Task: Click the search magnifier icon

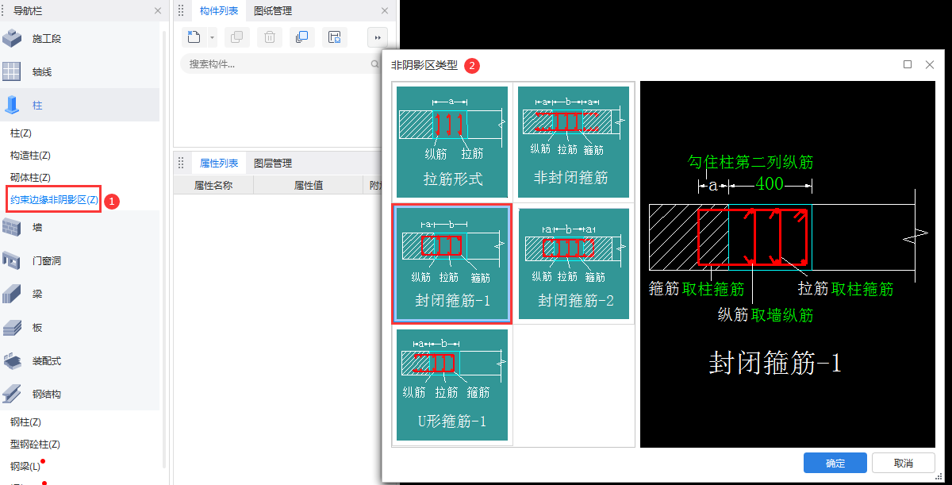Action: (x=375, y=64)
